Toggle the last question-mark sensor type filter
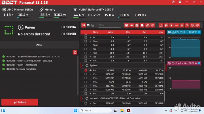The height and width of the screenshot is (114, 204). coord(197,25)
